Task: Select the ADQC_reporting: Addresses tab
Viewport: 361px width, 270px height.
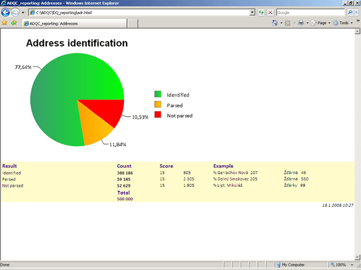Action: tap(74, 24)
